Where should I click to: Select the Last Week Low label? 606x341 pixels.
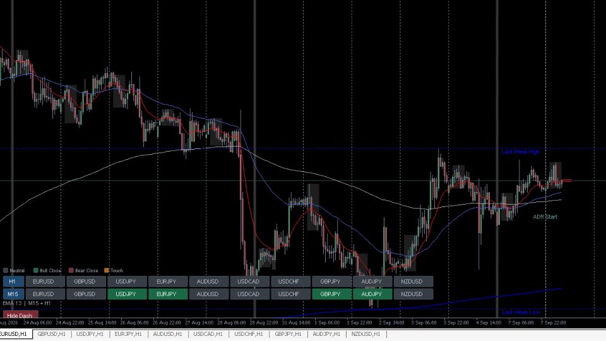[x=521, y=312]
